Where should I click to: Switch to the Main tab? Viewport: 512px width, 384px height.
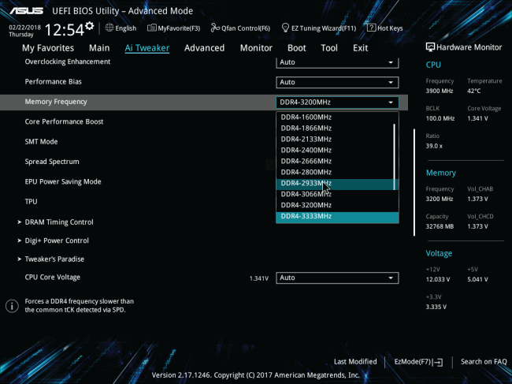[x=99, y=48]
